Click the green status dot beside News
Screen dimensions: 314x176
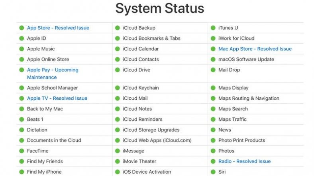[213, 130]
